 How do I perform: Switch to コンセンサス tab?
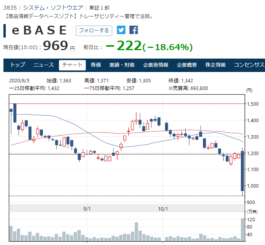[249, 65]
